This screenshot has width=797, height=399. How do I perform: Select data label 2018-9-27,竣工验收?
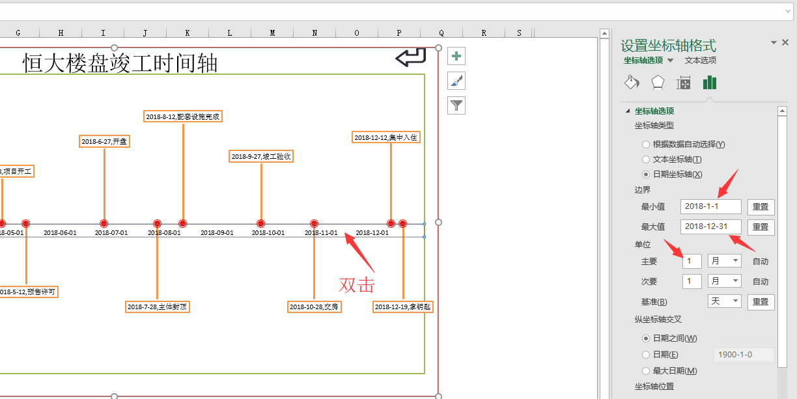(x=261, y=156)
